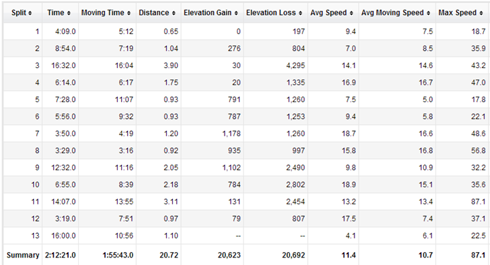This screenshot has width=490, height=265.
Task: Sort by Elevation Loss header
Action: [x=274, y=13]
